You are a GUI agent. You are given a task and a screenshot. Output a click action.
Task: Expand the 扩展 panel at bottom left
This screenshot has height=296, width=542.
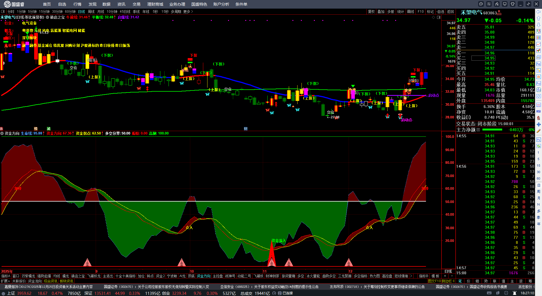5,281
